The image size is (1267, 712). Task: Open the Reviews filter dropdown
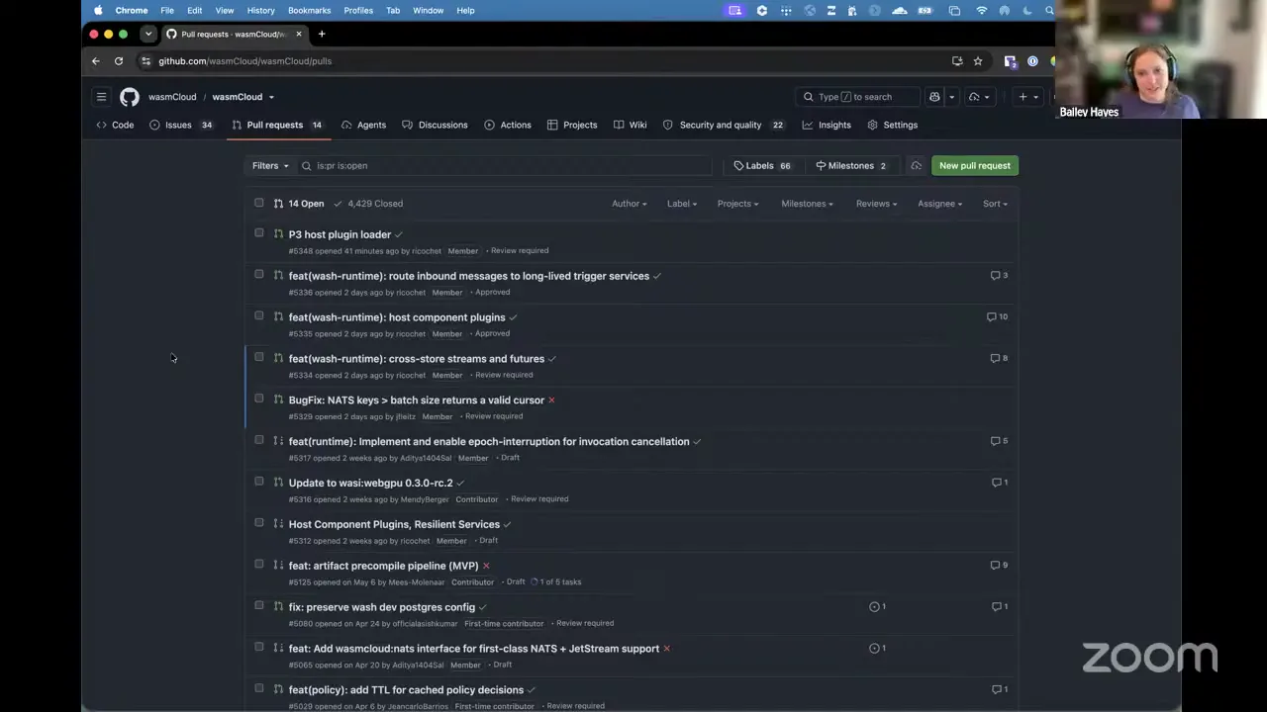[x=876, y=204]
